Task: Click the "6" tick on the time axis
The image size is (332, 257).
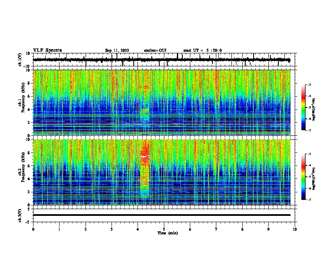Action: [x=190, y=229]
